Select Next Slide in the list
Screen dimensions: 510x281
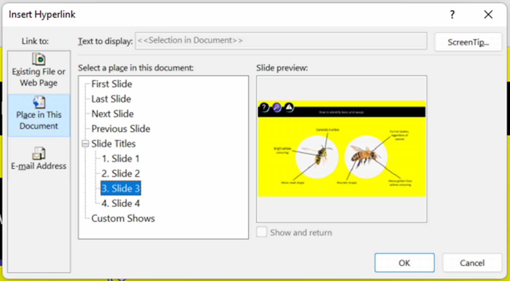(x=113, y=114)
